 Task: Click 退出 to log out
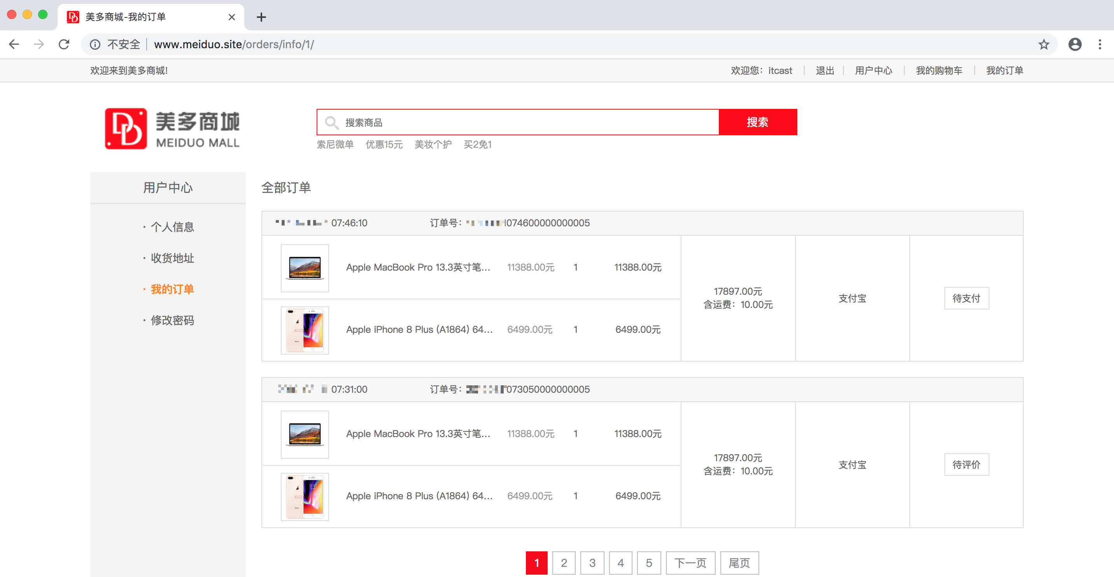(x=824, y=70)
